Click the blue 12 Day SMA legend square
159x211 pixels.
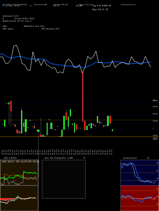[x=3, y=5]
